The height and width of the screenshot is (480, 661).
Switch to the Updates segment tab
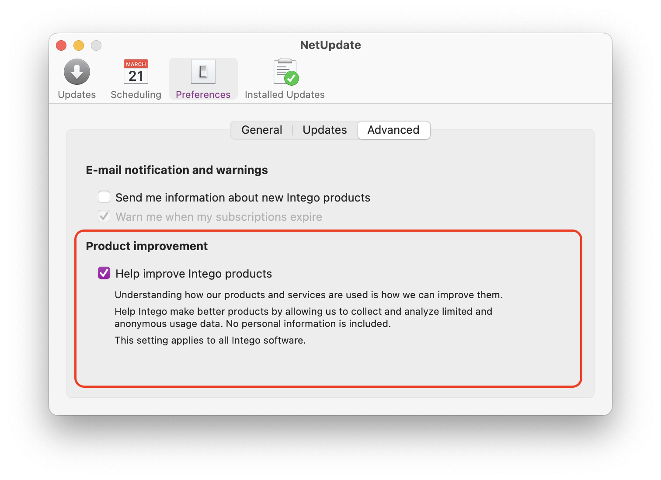(x=325, y=130)
